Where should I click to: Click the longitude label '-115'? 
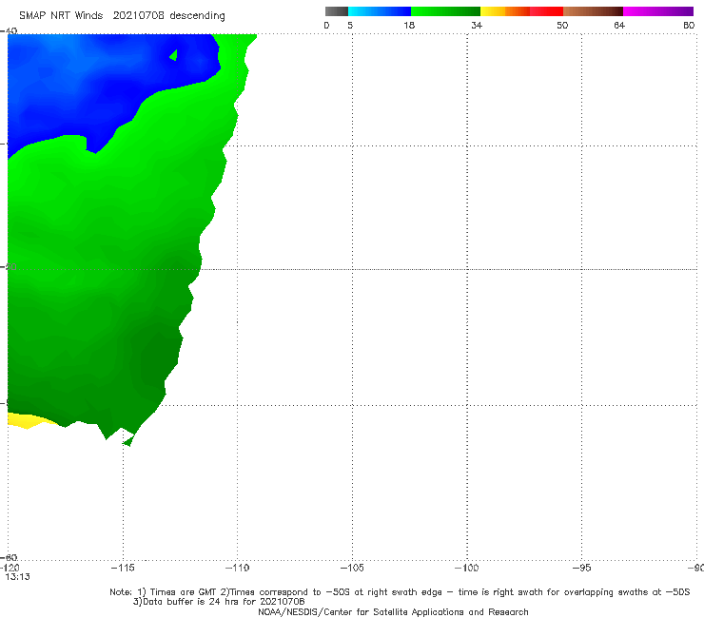click(x=123, y=569)
